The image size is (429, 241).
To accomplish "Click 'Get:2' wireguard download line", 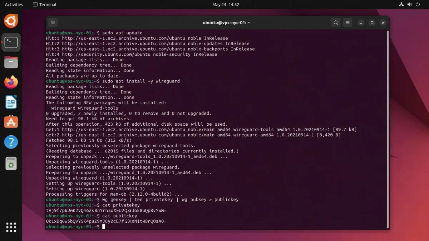I will pyautogui.click(x=193, y=135).
